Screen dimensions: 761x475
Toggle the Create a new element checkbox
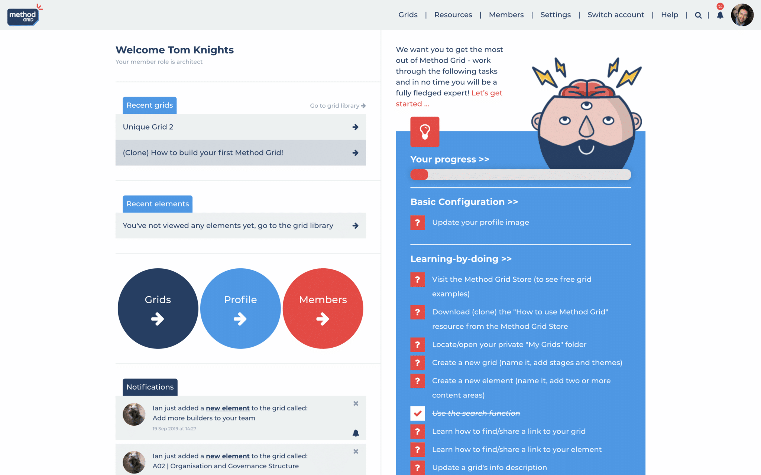pyautogui.click(x=417, y=381)
